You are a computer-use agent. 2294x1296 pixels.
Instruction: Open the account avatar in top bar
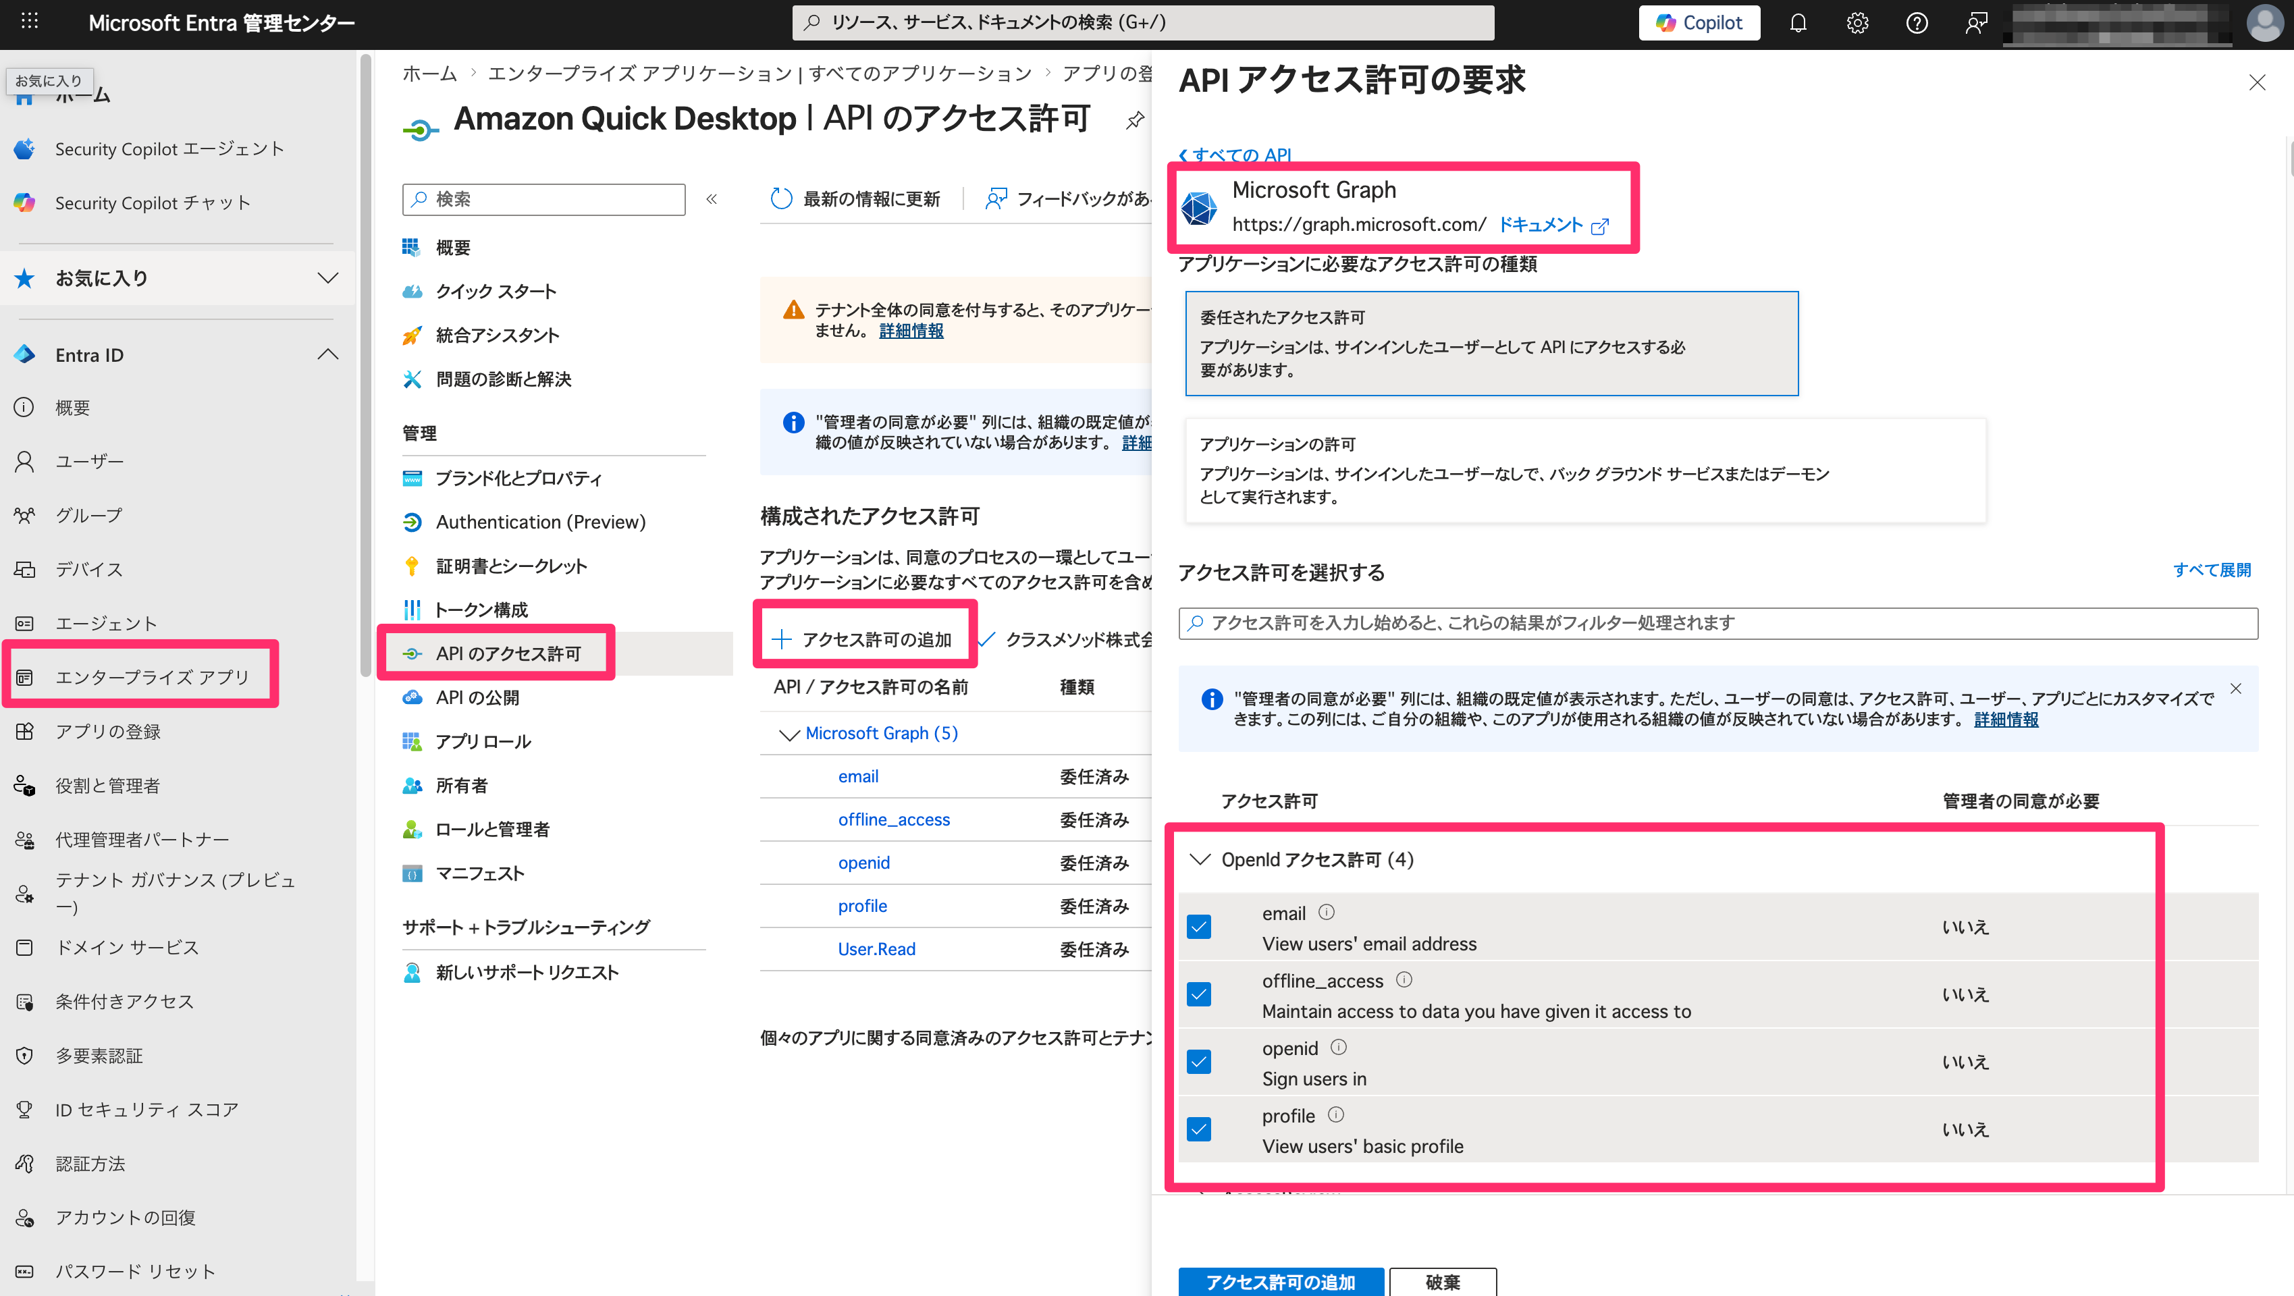click(2264, 23)
